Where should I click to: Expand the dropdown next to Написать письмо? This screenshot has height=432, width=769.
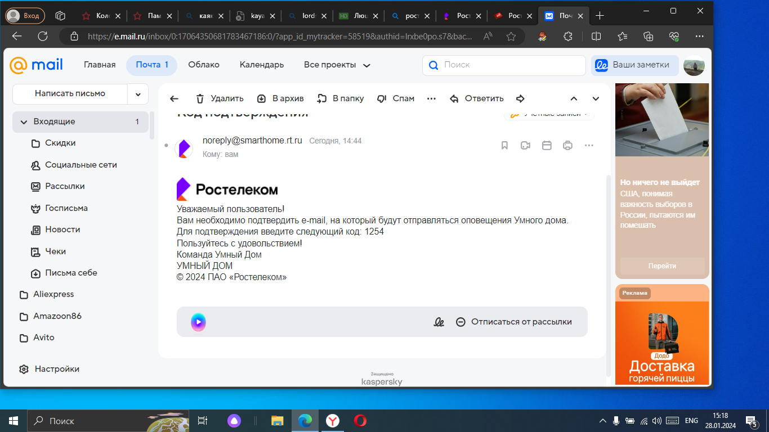tap(138, 94)
